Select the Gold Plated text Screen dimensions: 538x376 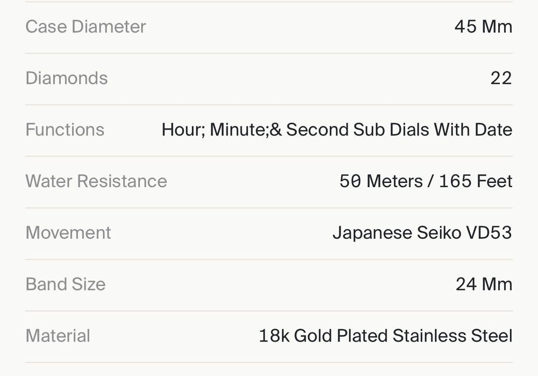coord(341,336)
